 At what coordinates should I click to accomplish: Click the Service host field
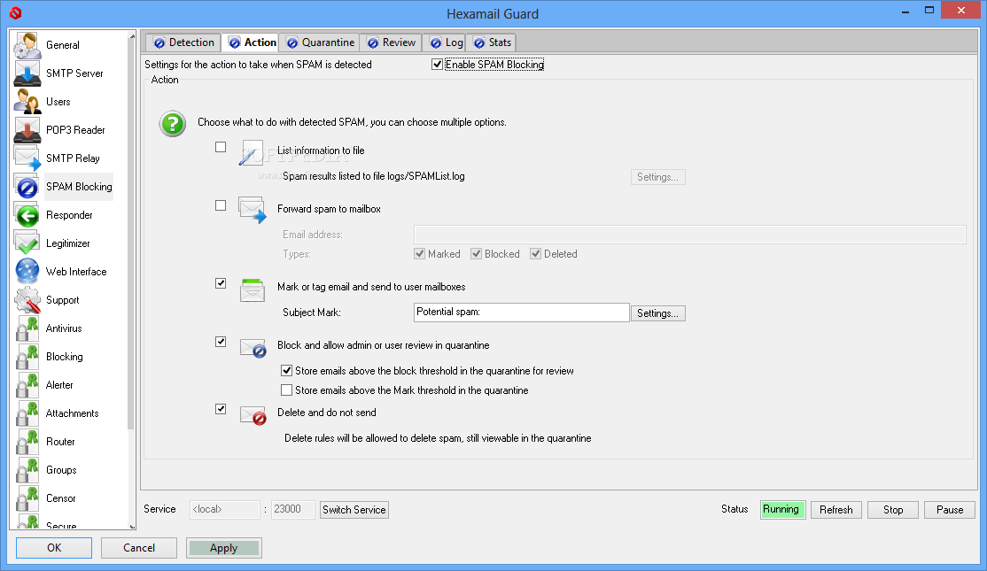225,509
